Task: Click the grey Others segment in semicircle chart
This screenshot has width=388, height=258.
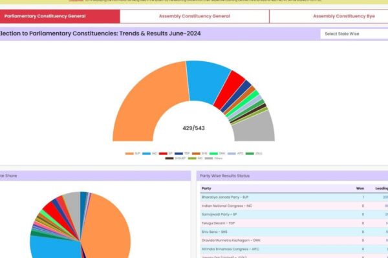Action: tap(255, 126)
